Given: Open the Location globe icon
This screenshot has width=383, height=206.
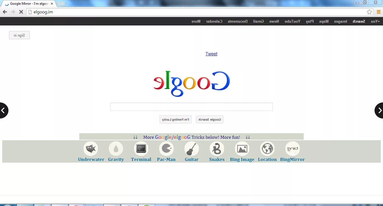Looking at the screenshot, I should click(x=267, y=149).
